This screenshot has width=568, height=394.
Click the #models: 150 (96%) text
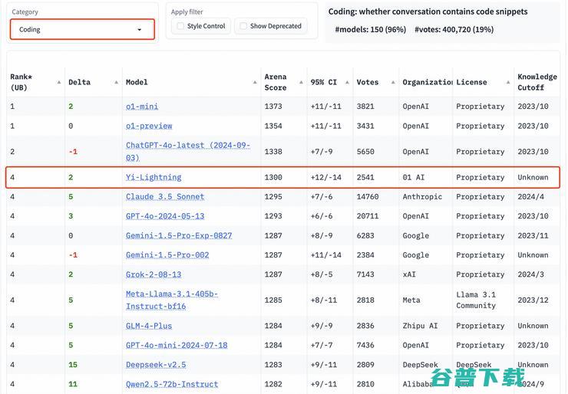coord(371,30)
